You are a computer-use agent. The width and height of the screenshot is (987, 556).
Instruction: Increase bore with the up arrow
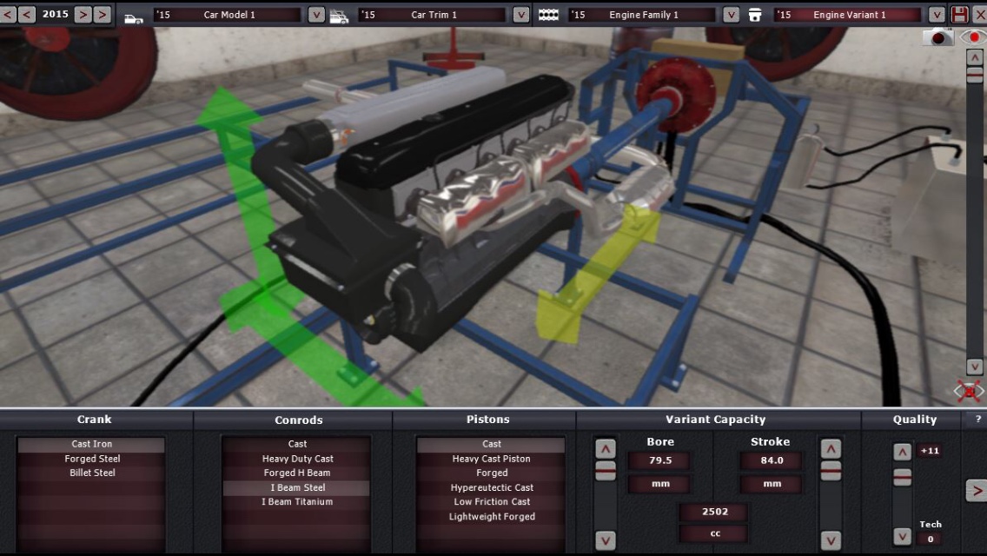click(x=606, y=449)
